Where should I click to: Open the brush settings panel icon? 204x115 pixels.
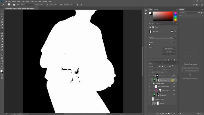click(x=14, y=5)
